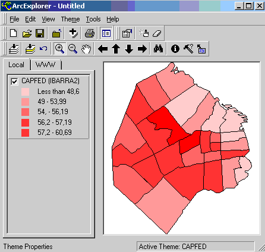
Task: Select the Zoom Out magnifier tool
Action: pos(72,49)
